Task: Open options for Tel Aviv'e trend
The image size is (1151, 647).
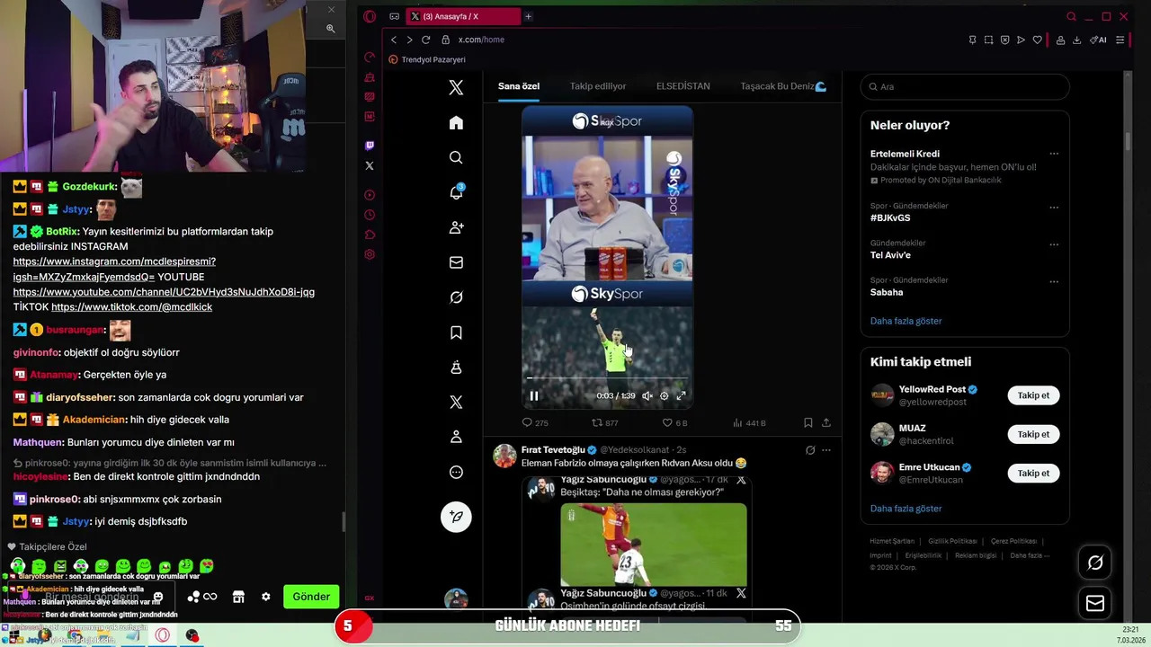Action: tap(1054, 244)
